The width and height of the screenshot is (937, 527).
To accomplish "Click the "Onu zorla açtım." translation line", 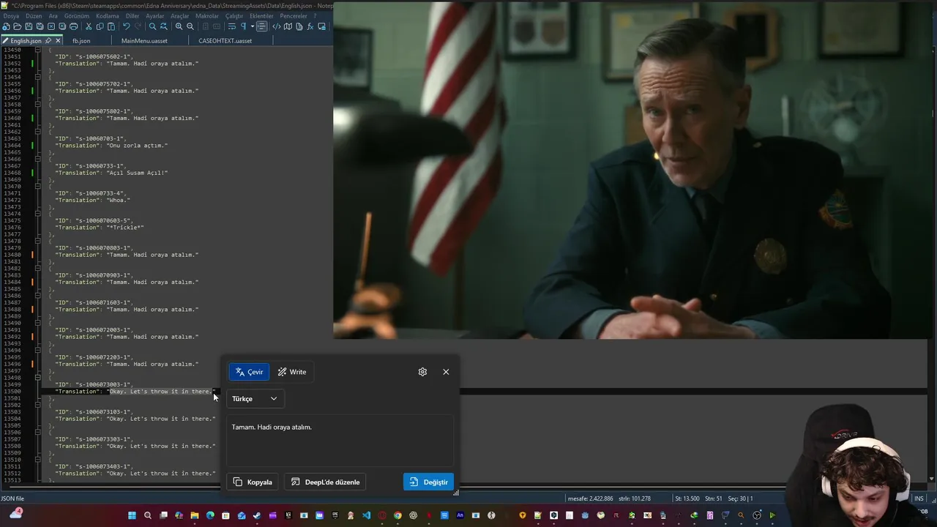I will (x=111, y=146).
